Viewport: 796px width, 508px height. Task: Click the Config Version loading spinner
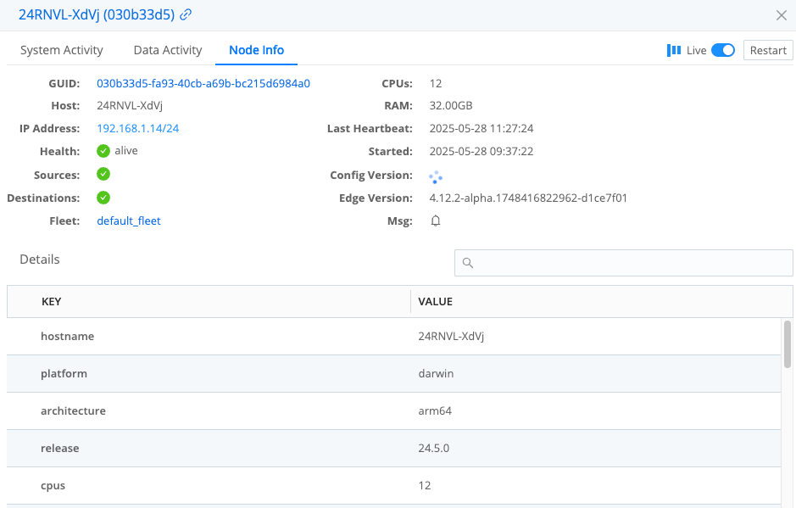coord(435,176)
